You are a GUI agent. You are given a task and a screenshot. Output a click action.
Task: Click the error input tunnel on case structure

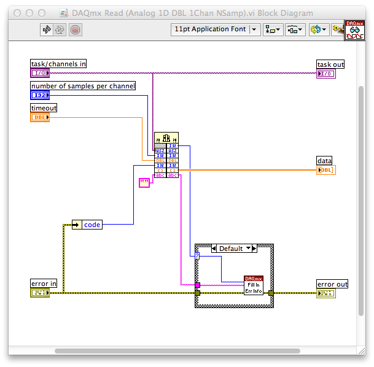(198, 293)
